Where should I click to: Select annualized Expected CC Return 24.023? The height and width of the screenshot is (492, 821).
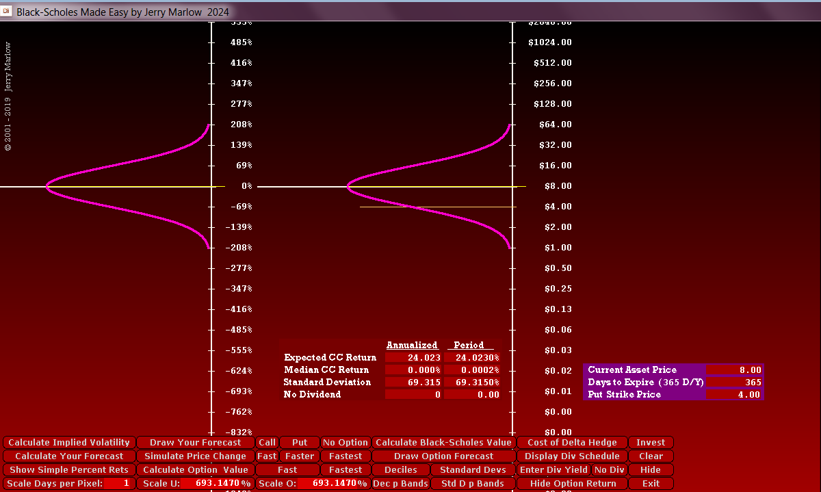click(413, 358)
